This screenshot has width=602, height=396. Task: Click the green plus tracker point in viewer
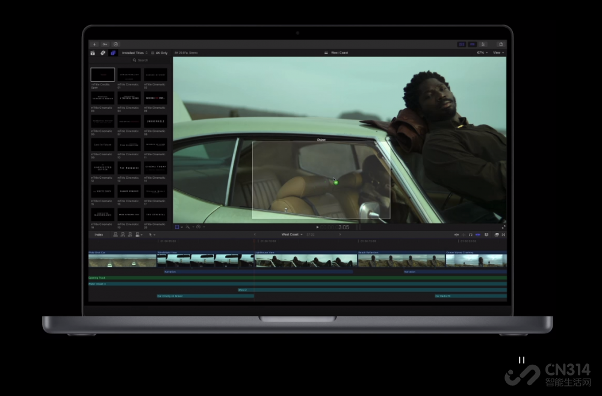click(336, 182)
